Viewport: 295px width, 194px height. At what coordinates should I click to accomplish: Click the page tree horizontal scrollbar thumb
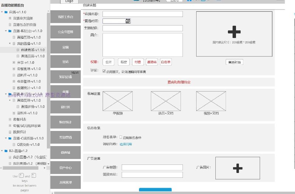pyautogui.click(x=20, y=168)
